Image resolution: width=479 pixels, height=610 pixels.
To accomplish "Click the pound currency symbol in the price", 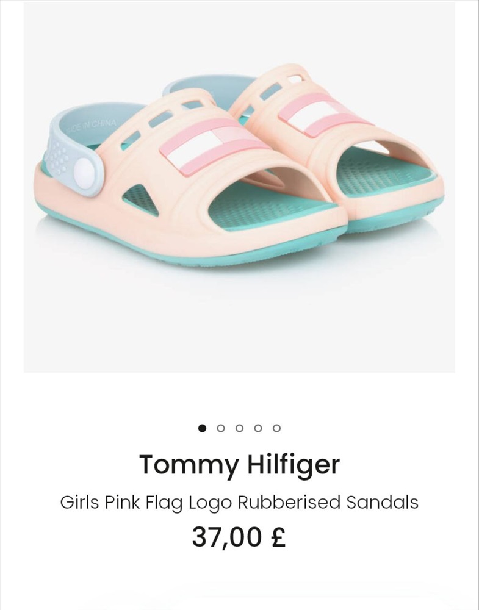I will click(x=279, y=537).
